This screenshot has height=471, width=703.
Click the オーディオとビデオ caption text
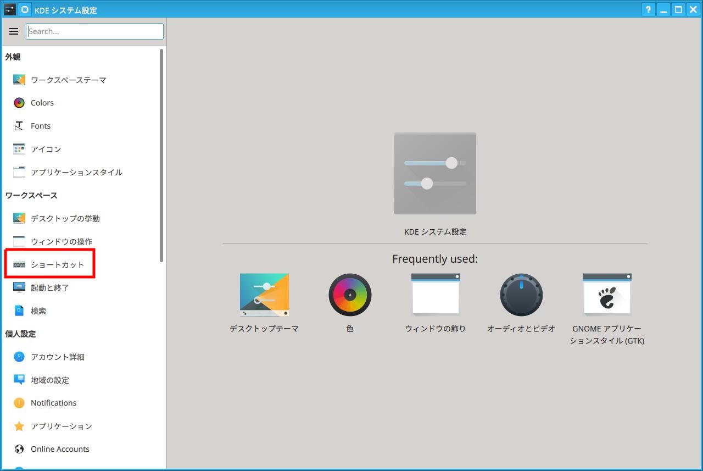coord(521,329)
